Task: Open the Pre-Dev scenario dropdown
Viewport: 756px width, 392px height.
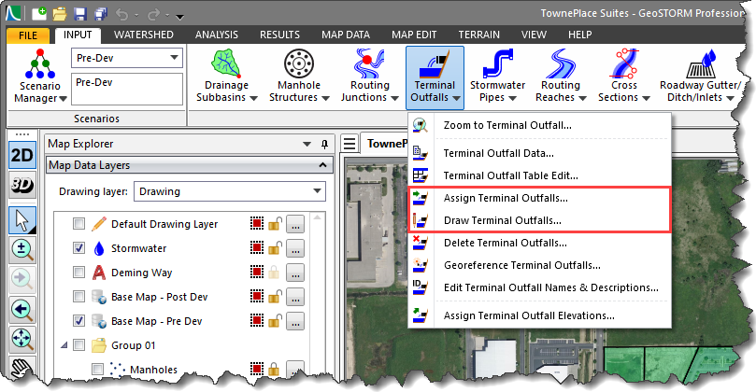Action: coord(174,58)
